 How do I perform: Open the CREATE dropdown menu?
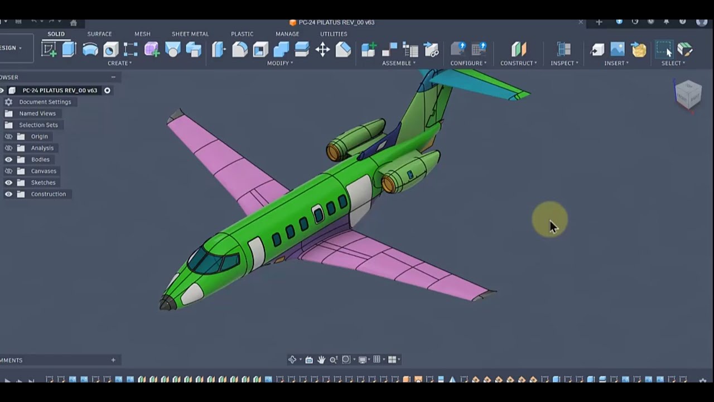tap(120, 63)
